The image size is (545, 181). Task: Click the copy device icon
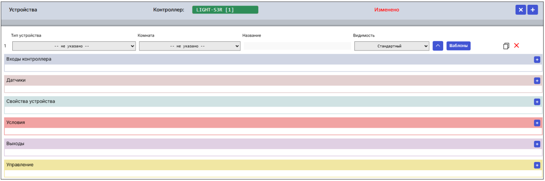pyautogui.click(x=506, y=46)
